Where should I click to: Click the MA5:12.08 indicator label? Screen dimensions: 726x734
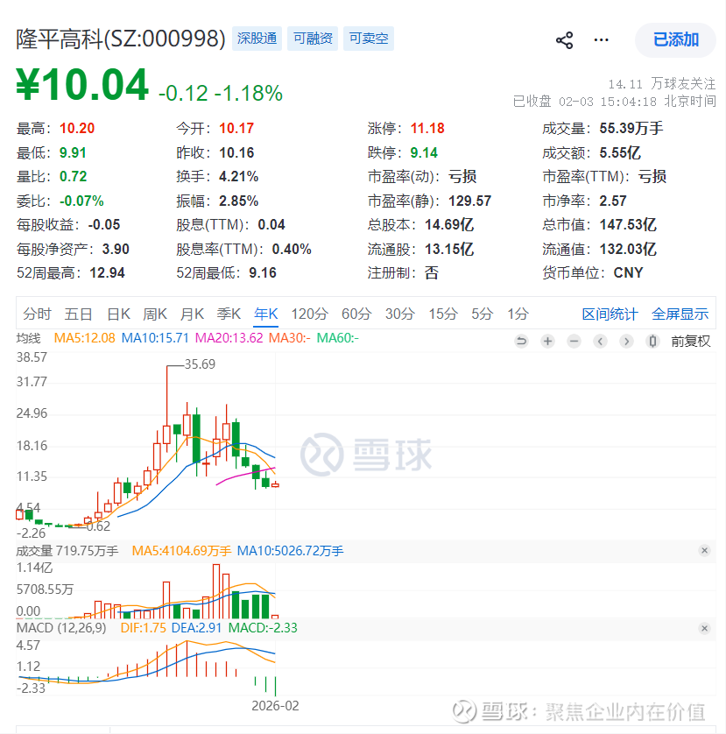(84, 338)
